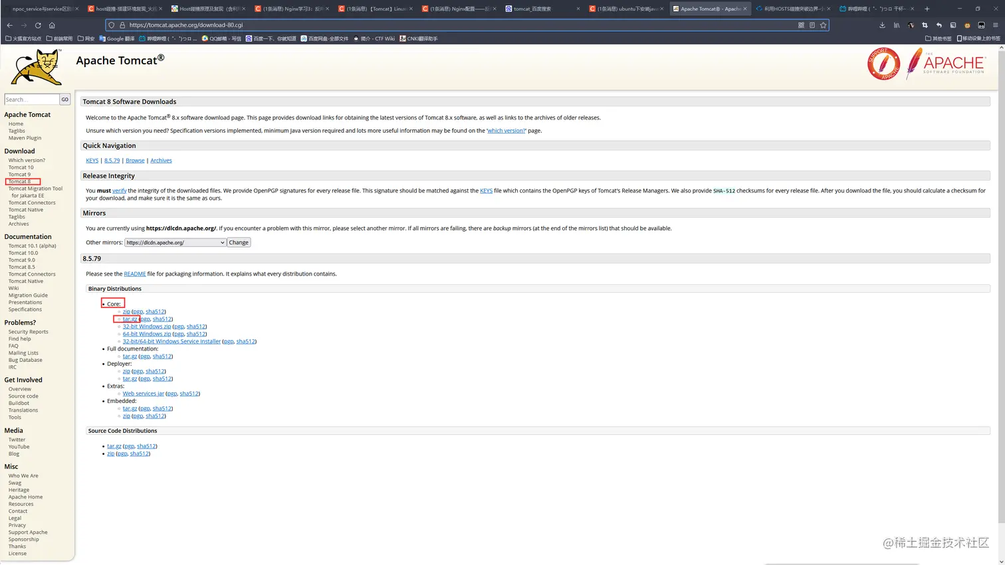This screenshot has height=565, width=1005.
Task: Open Migration Guide in the sidebar
Action: pyautogui.click(x=28, y=295)
